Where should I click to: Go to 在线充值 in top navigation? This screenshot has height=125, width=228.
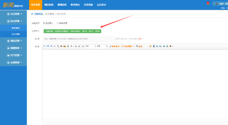(x=88, y=5)
